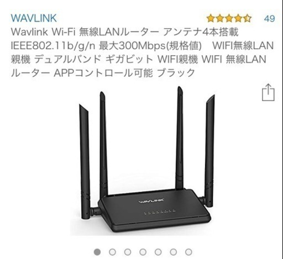Viewport: 283px width, 259px height.
Task: Jump to the fifth image pagination dot
Action: click(158, 252)
